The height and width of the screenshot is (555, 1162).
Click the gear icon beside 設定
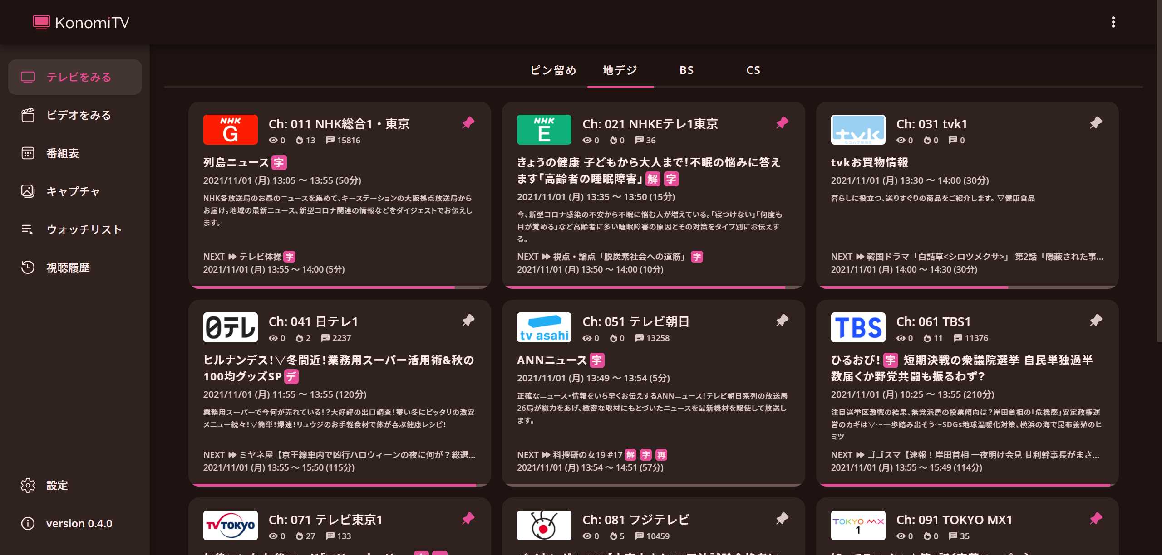(28, 485)
